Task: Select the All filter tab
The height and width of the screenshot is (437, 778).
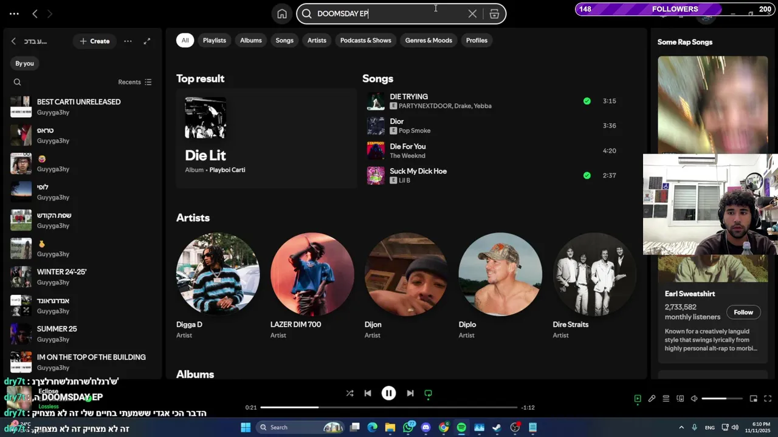Action: click(185, 40)
